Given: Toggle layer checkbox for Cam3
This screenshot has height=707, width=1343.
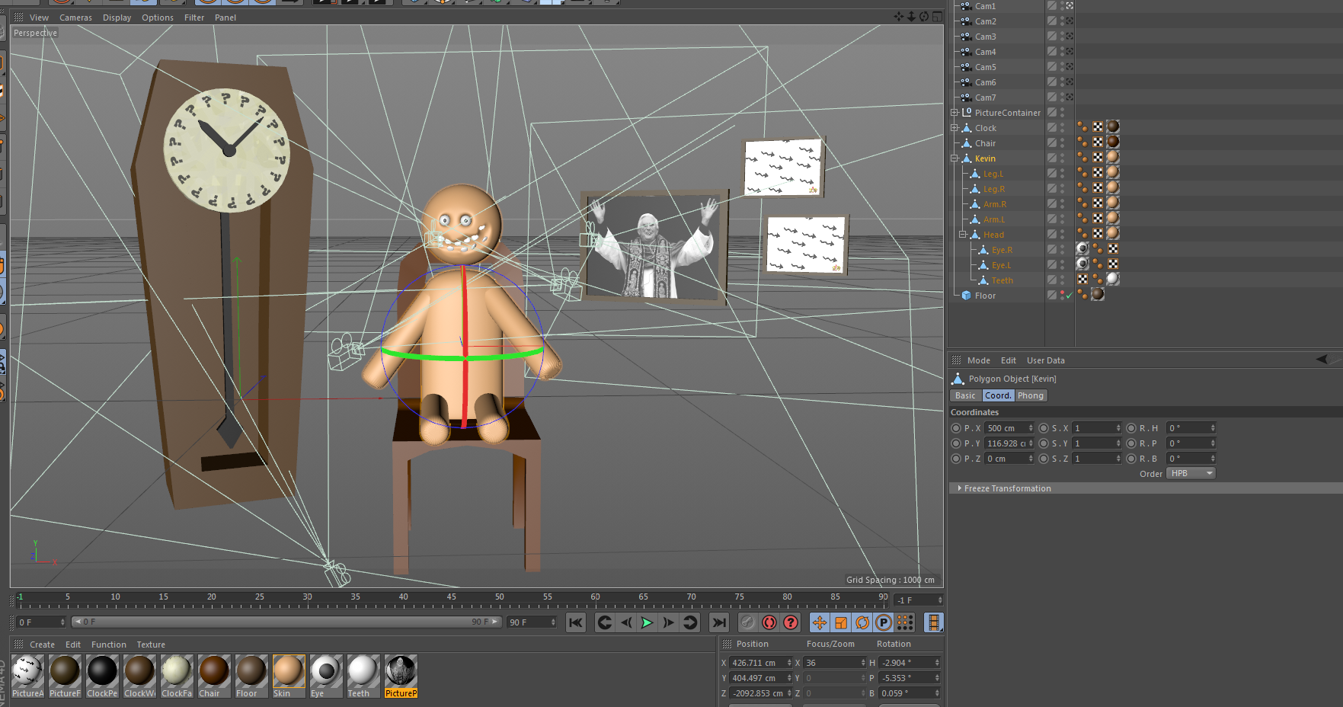Looking at the screenshot, I should [x=1051, y=36].
